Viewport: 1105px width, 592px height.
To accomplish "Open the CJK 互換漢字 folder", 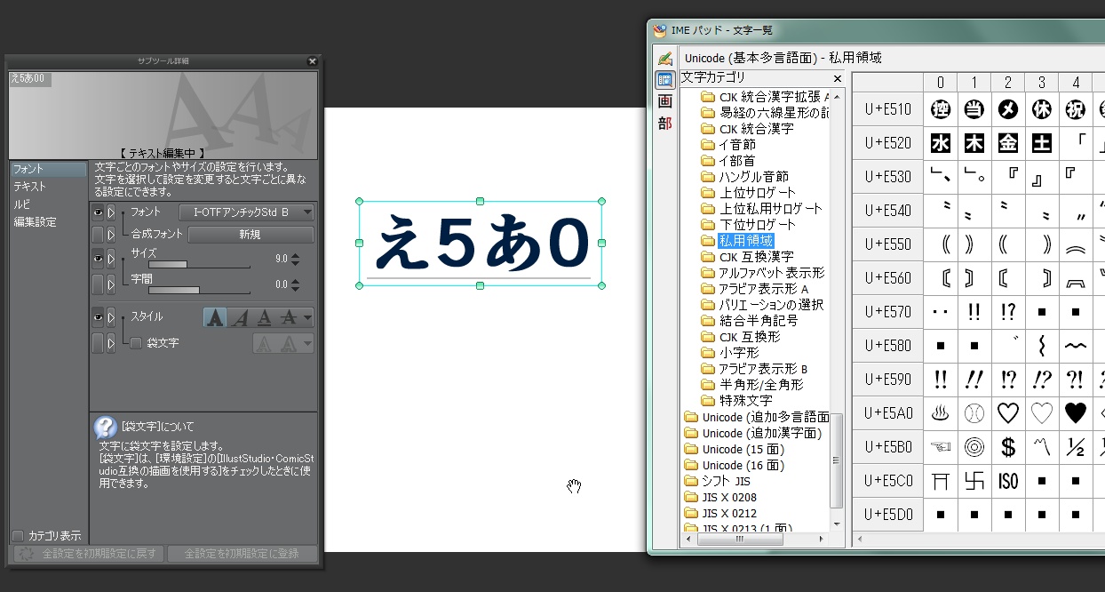I will tap(756, 257).
